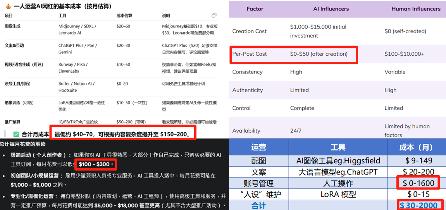Click the Creation Cost row label
The height and width of the screenshot is (210, 446).
point(250,31)
